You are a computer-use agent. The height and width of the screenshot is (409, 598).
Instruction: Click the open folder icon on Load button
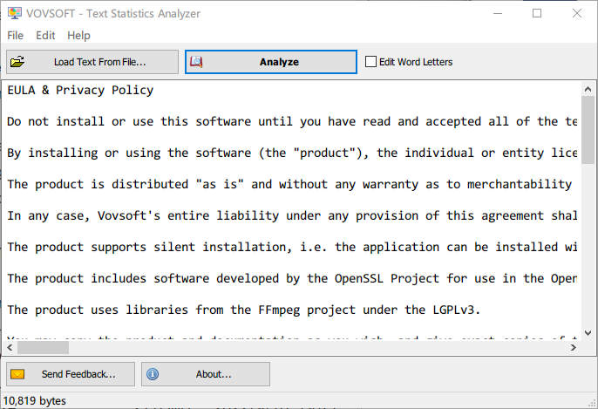17,62
